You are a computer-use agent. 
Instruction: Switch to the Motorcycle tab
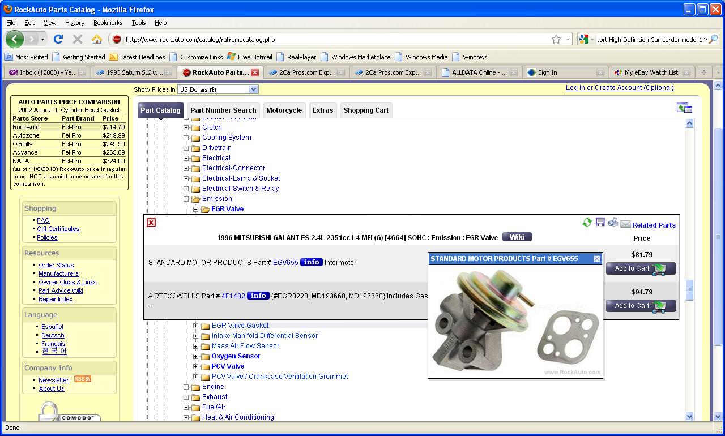click(284, 110)
